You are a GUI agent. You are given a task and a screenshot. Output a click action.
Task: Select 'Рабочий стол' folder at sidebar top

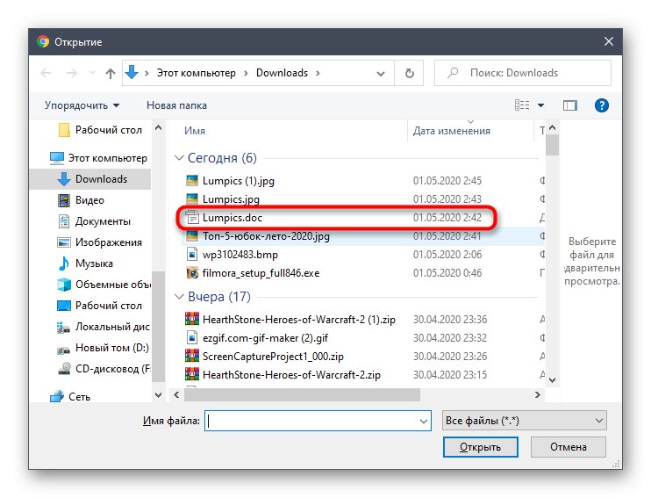[x=100, y=130]
